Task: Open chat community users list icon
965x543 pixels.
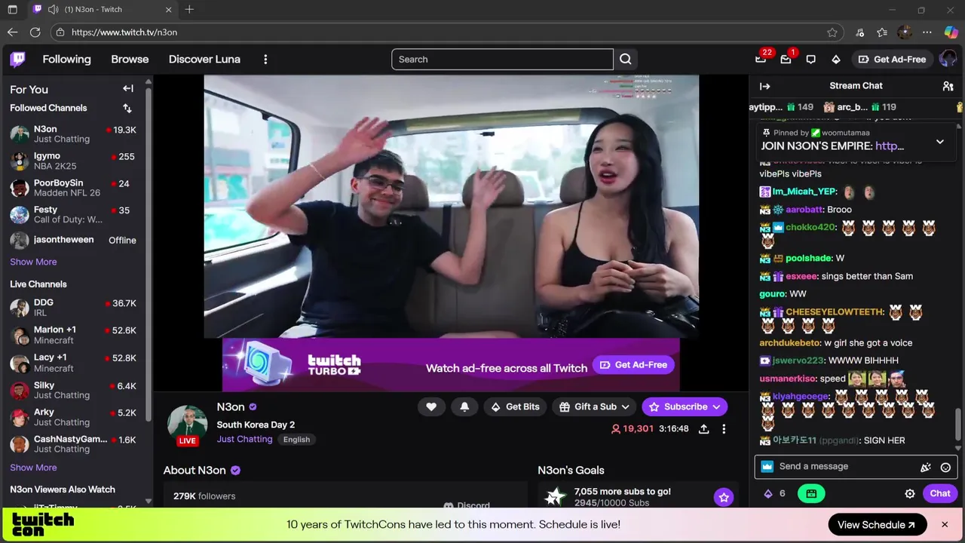Action: [x=948, y=86]
